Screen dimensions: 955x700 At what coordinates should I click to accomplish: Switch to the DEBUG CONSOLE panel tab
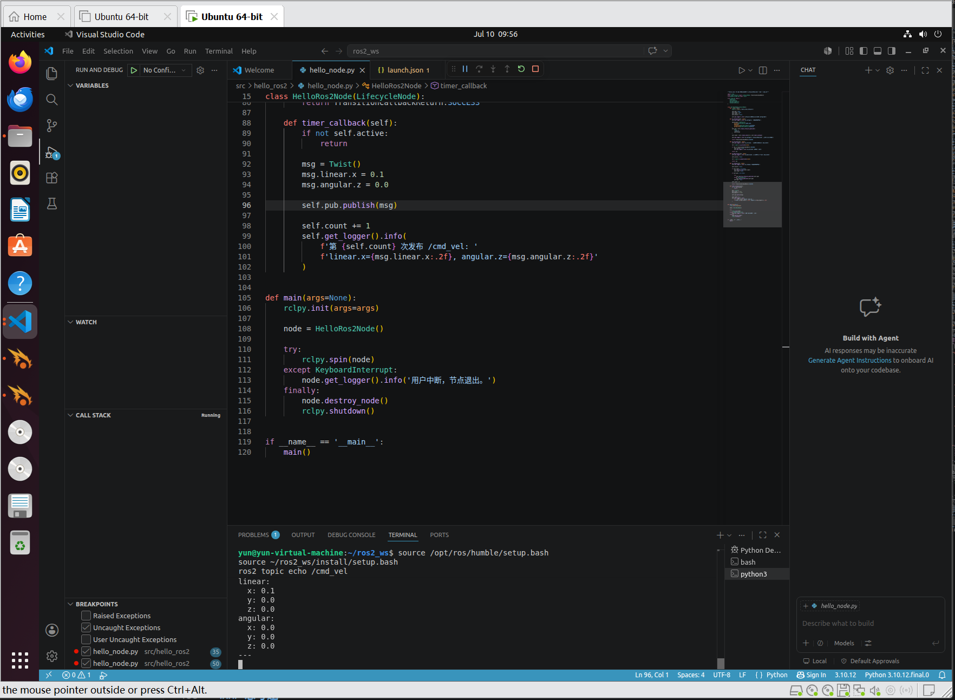(x=351, y=535)
